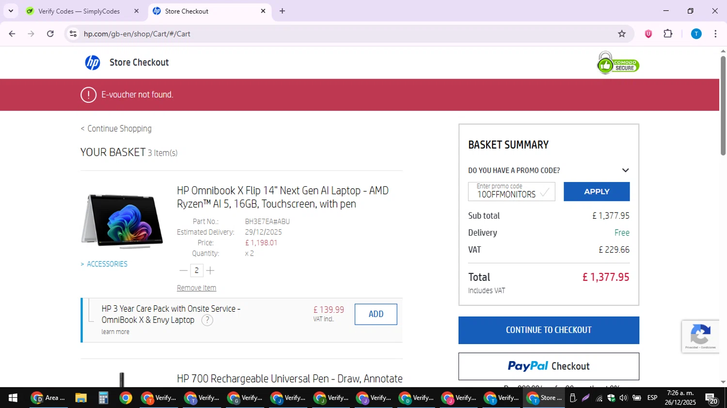Click the VAT amount £ 229.66
This screenshot has height=408, width=727.
pos(614,250)
